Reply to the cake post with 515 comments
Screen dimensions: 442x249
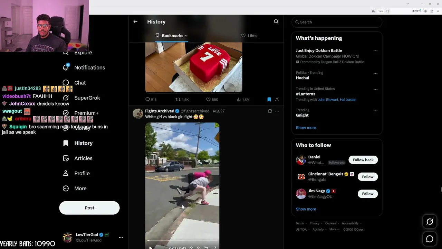tap(151, 100)
